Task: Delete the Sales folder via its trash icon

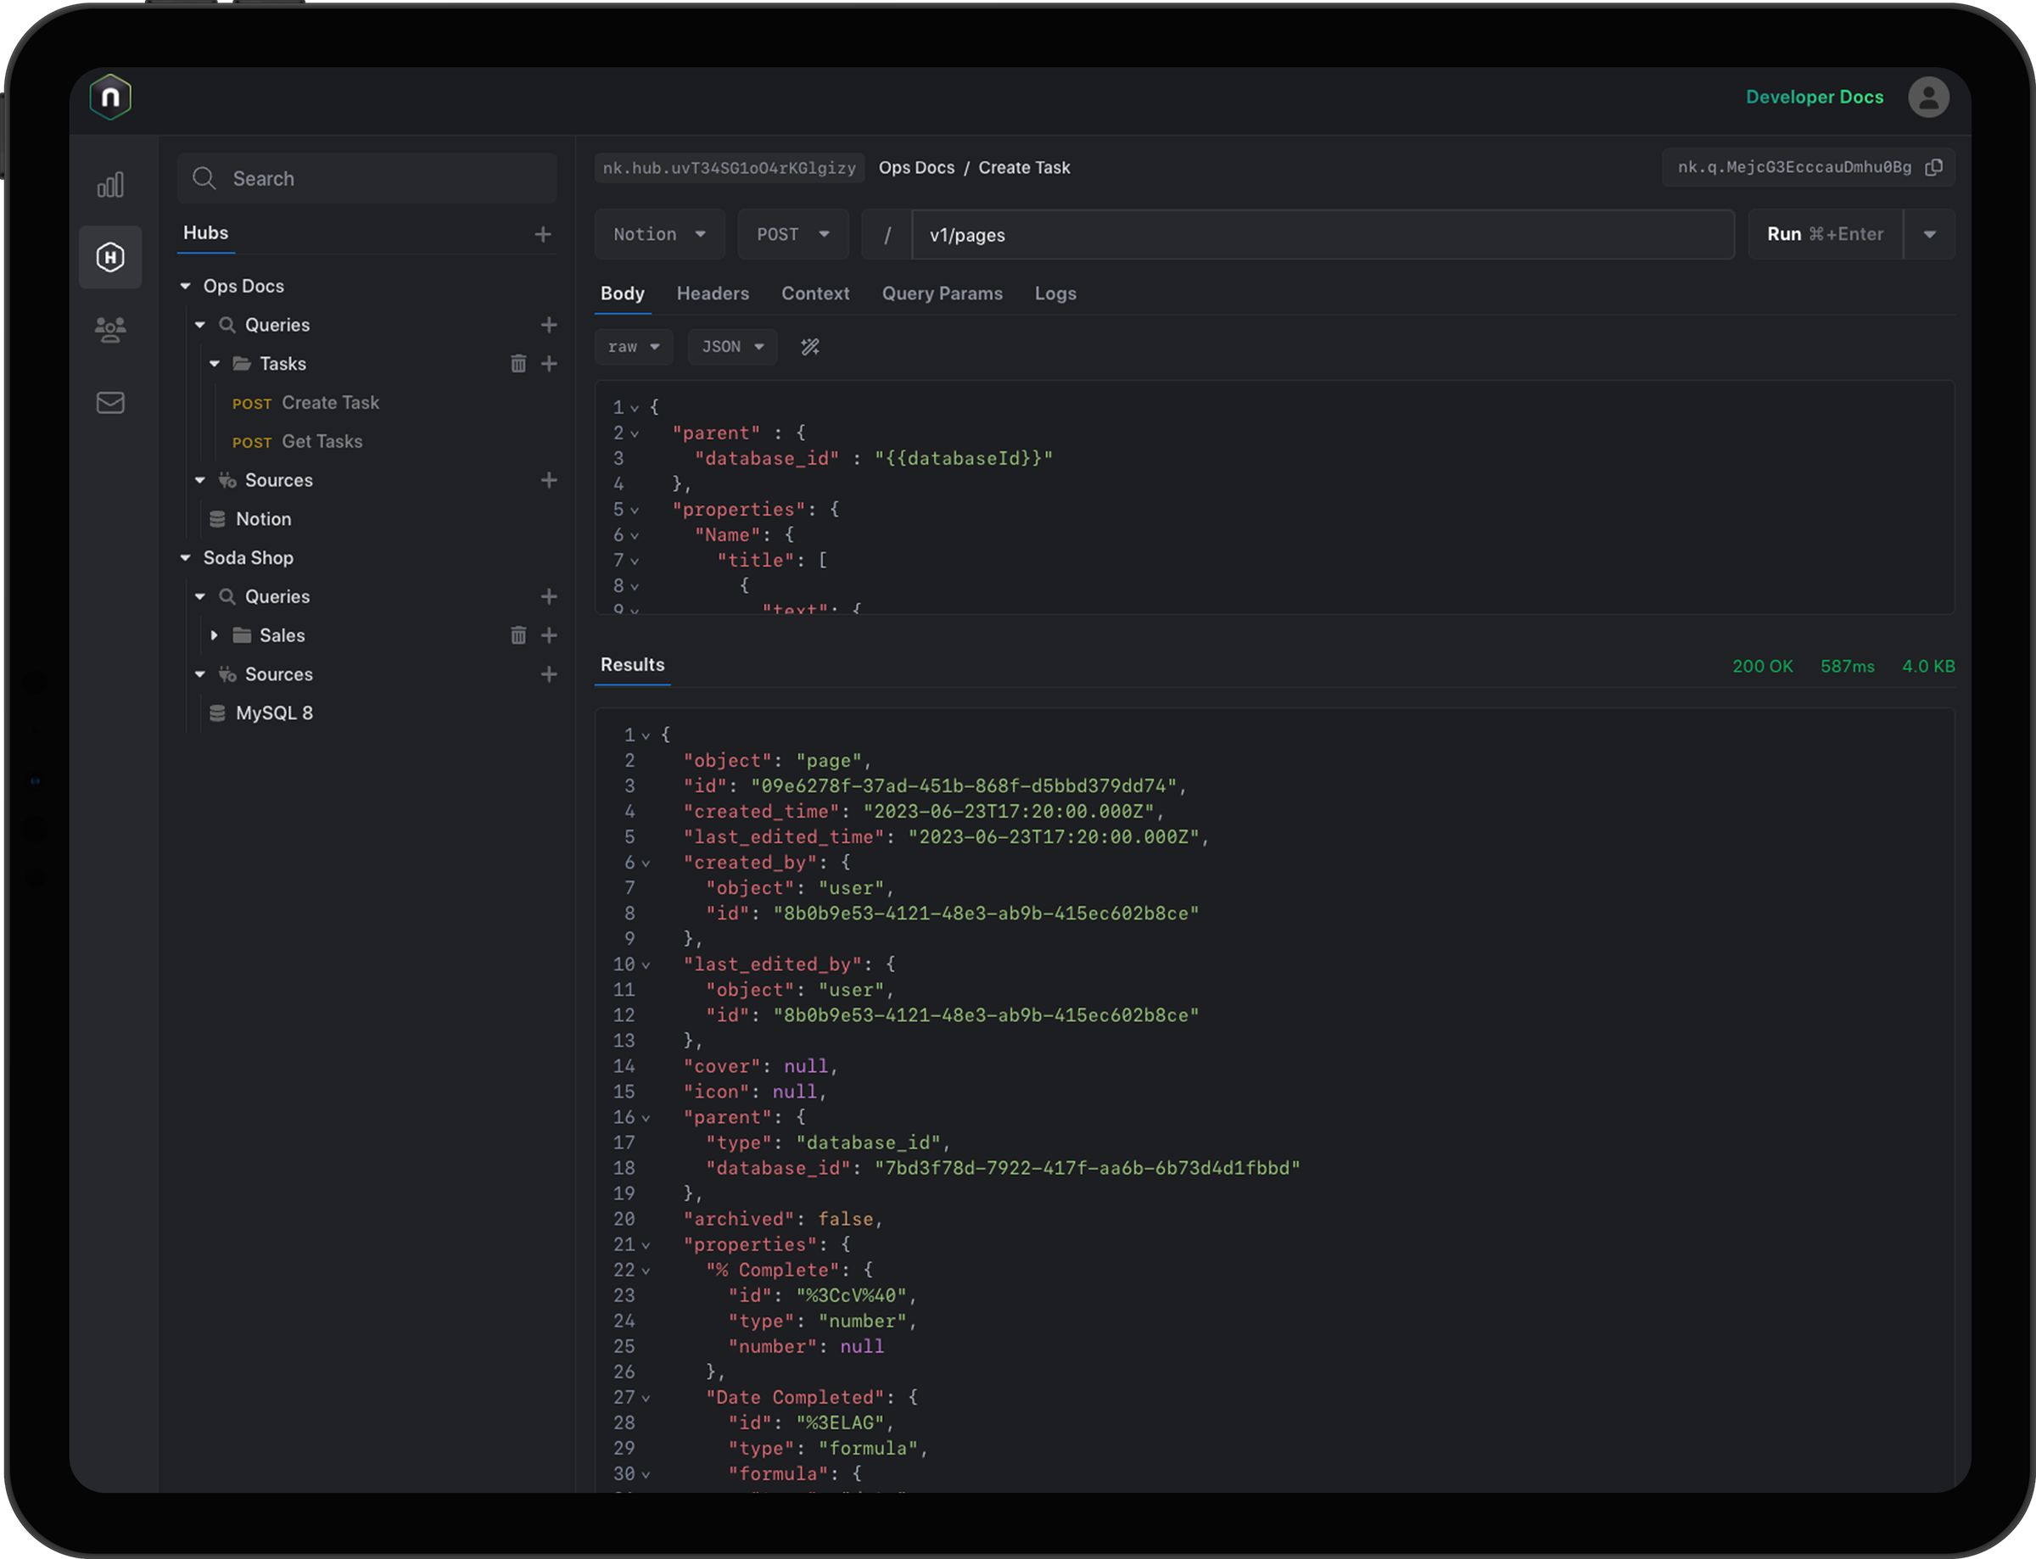Action: point(517,634)
